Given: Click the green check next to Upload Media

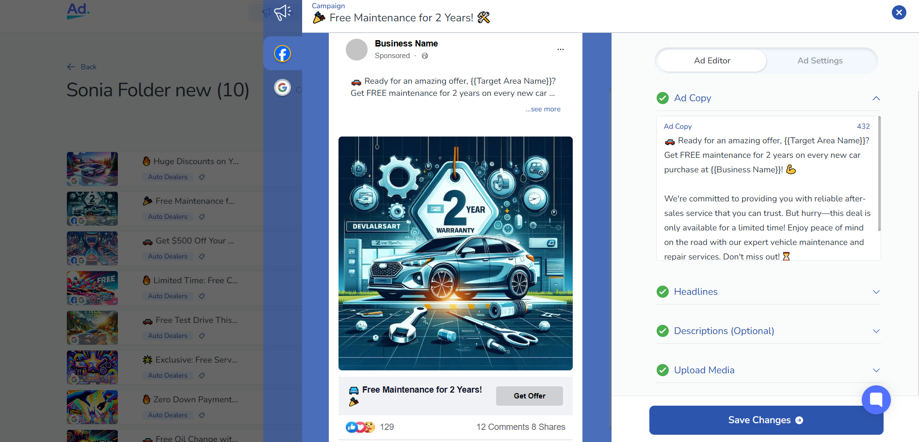Looking at the screenshot, I should [662, 370].
